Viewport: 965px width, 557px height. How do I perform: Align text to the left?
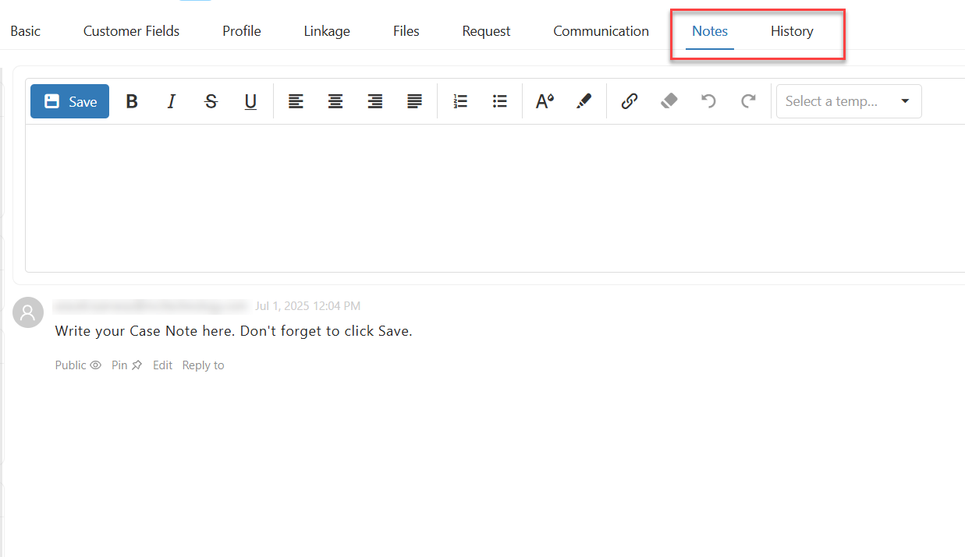coord(296,101)
